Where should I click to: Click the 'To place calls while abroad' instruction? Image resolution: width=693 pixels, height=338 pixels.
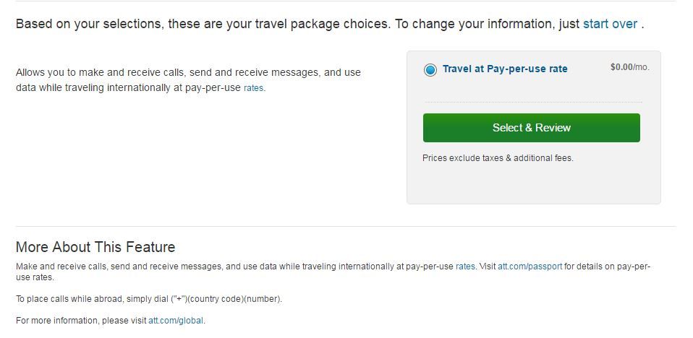tap(148, 298)
